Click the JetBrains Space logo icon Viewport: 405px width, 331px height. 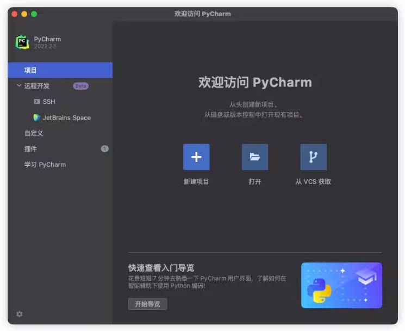36,117
